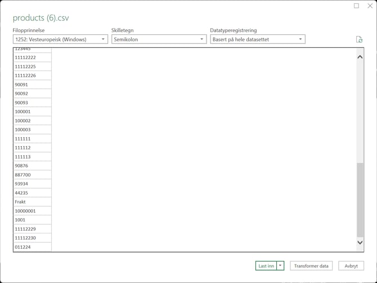377x283 pixels.
Task: Select the cell 111113
Action: coord(33,157)
